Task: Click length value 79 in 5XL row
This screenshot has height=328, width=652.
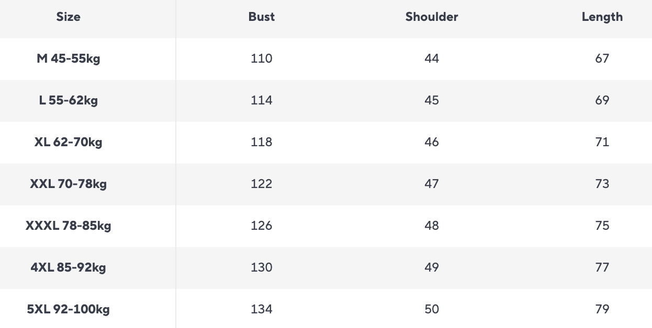Action: point(602,309)
